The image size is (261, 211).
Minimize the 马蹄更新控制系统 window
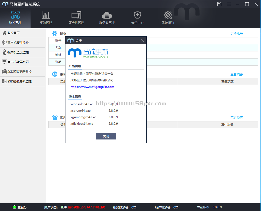click(238, 4)
